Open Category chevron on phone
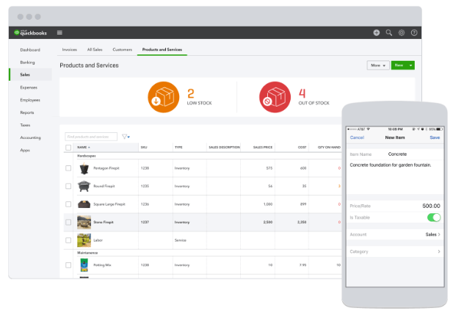The height and width of the screenshot is (316, 453). 439,251
